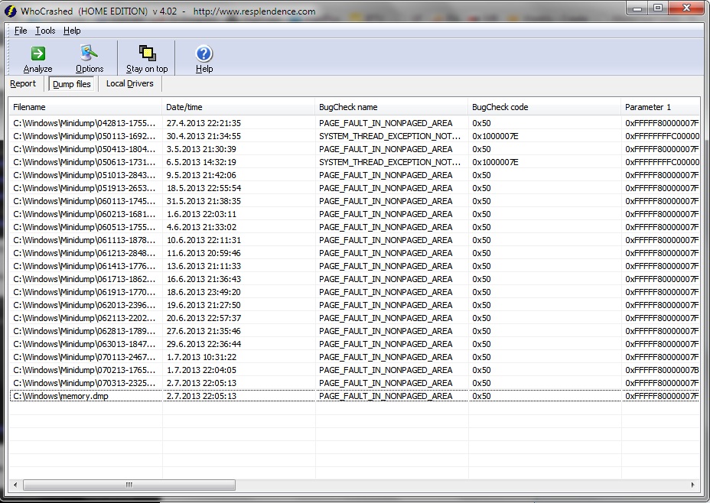
Task: Select dump file row 060213-1681
Action: tap(354, 214)
